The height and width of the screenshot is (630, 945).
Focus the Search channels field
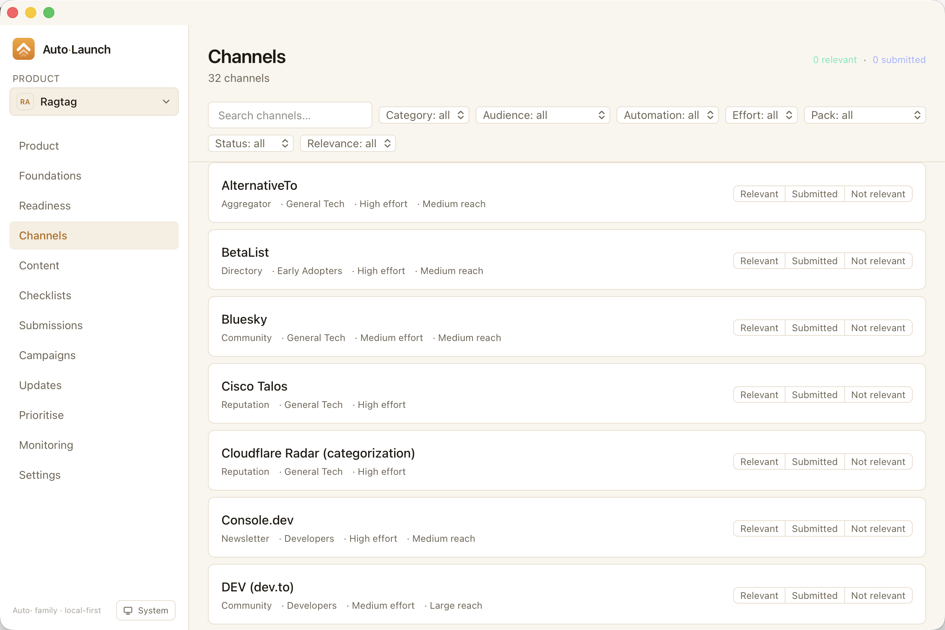pyautogui.click(x=290, y=115)
